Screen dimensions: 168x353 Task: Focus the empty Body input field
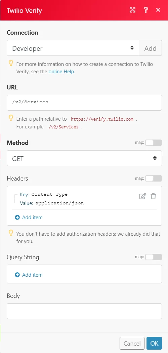point(84,311)
